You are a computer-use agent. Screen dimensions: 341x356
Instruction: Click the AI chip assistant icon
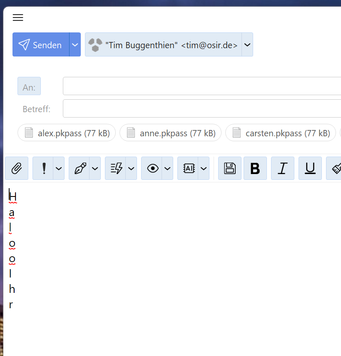point(188,168)
